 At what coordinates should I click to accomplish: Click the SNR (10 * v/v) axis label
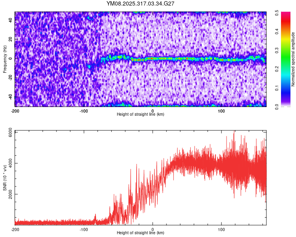[5, 177]
